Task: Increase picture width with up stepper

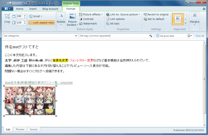Action: coord(25,15)
